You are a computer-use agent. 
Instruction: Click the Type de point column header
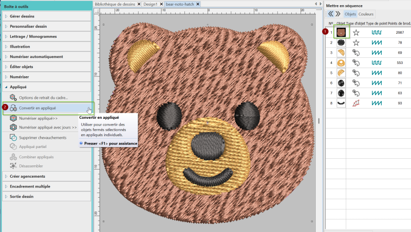point(377,24)
